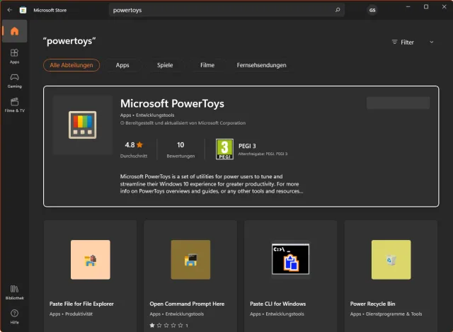The image size is (453, 332).
Task: Select the Filme filter tab
Action: point(207,65)
